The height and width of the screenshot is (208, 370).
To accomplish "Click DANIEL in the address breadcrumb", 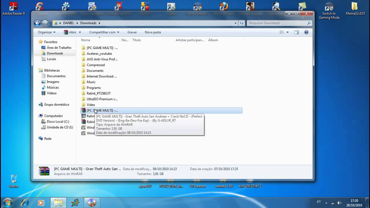I will 69,23.
